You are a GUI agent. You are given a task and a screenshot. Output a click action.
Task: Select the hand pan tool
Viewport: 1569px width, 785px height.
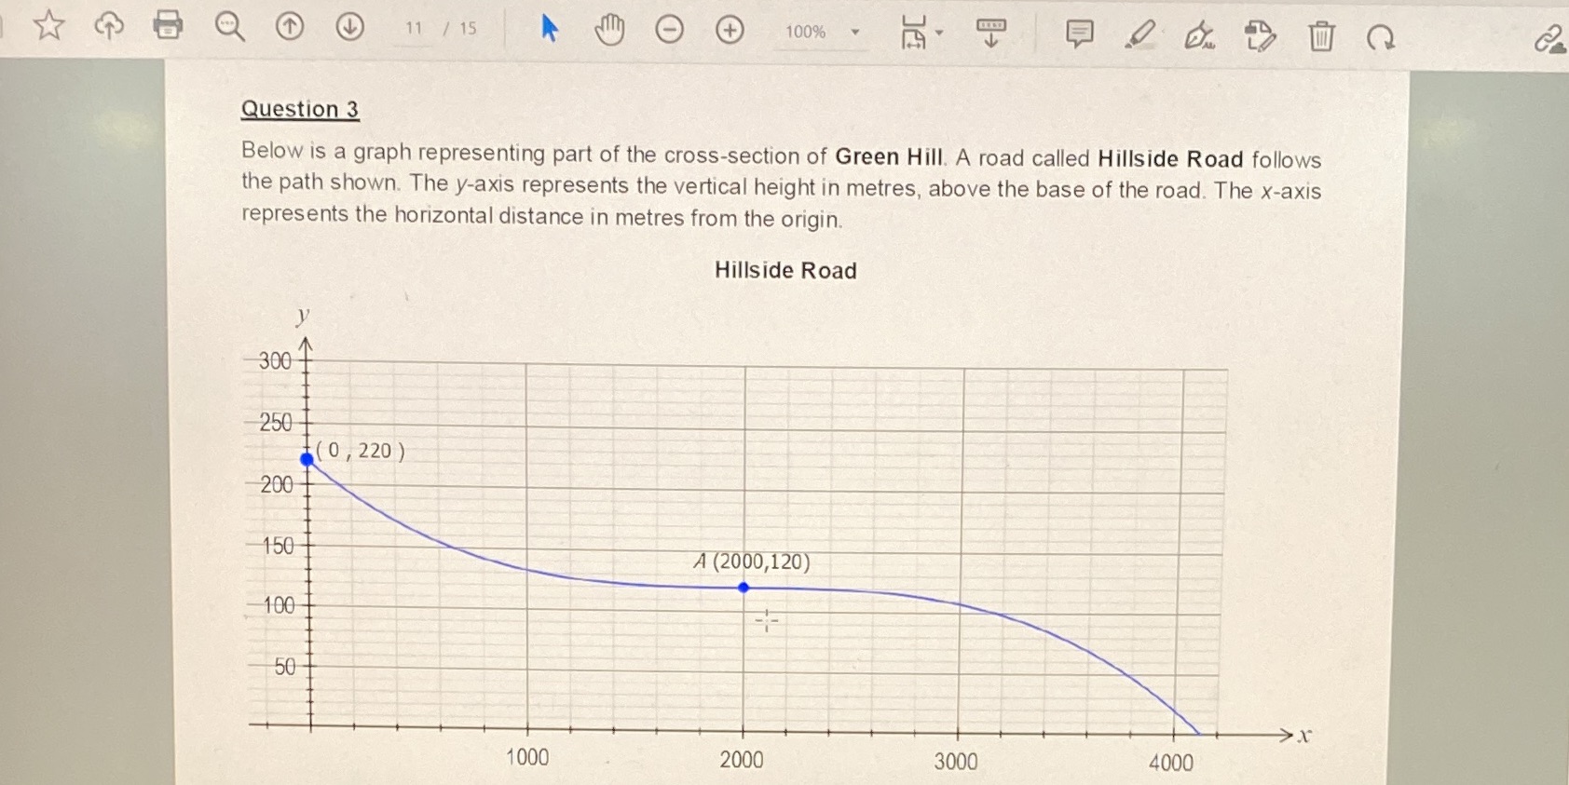[x=609, y=31]
